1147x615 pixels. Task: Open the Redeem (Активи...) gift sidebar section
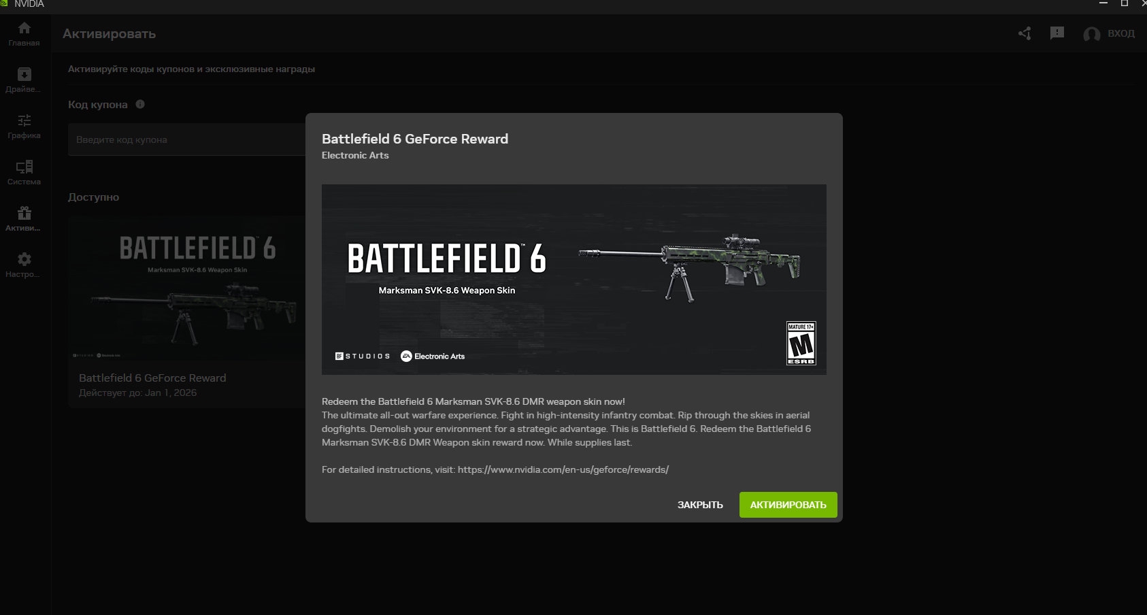pos(24,219)
